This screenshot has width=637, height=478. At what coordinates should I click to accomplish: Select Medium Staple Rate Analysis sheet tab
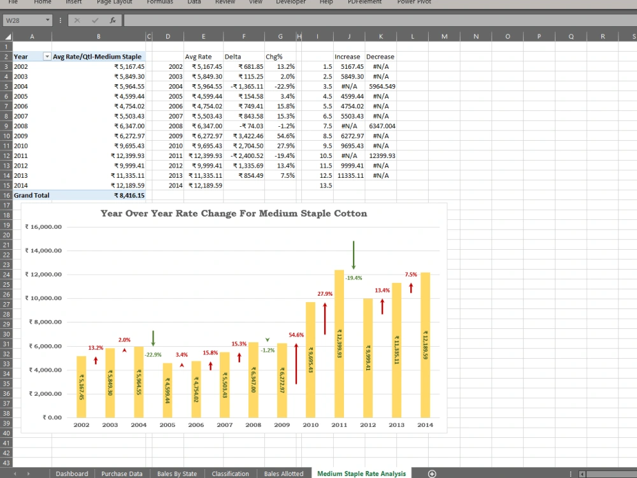click(362, 474)
